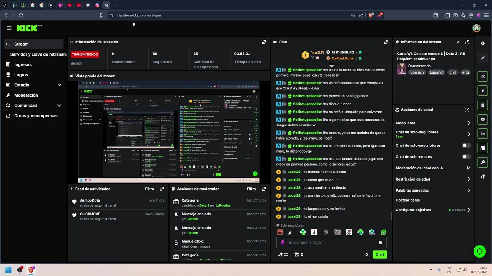Open chat settings gear icon
Image resolution: width=492 pixels, height=276 pixels.
point(367,255)
